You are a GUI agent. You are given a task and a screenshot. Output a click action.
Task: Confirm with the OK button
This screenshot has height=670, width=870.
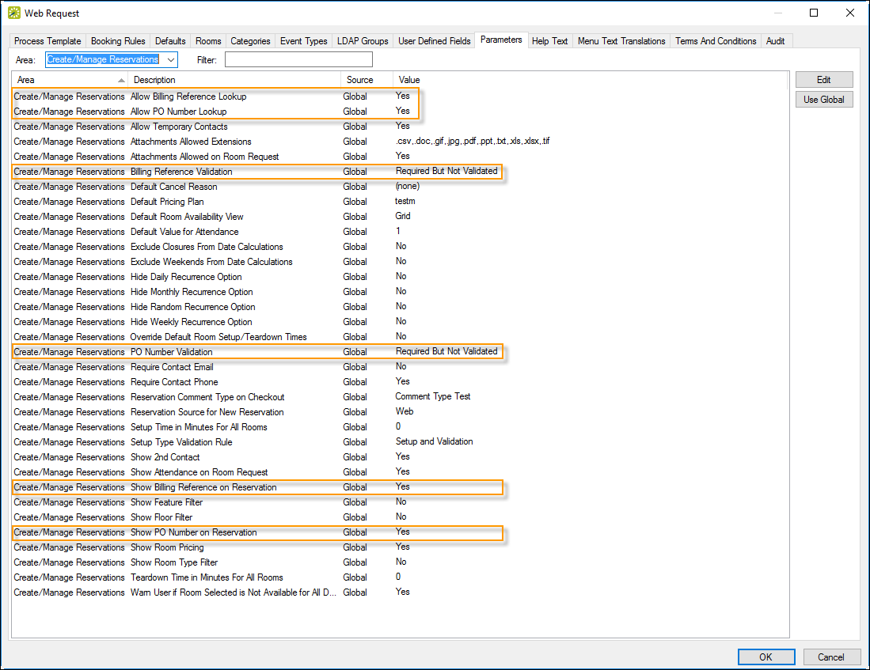(x=766, y=657)
